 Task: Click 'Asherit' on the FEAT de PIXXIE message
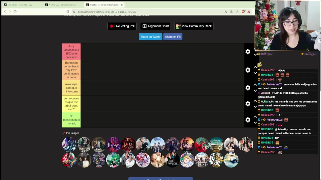click(266, 93)
